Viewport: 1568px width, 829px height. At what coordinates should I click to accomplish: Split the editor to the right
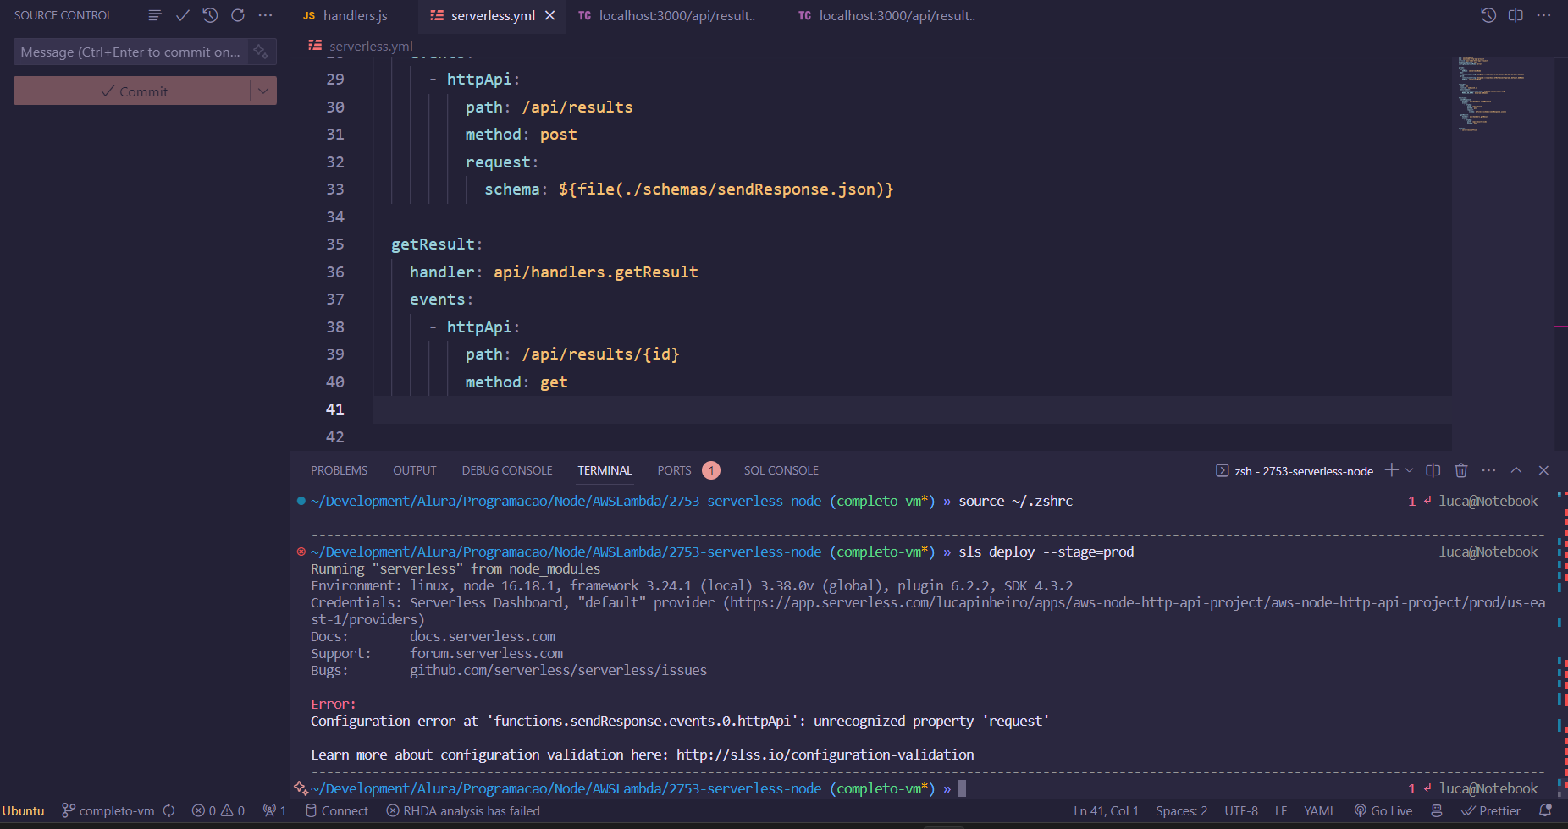point(1516,15)
